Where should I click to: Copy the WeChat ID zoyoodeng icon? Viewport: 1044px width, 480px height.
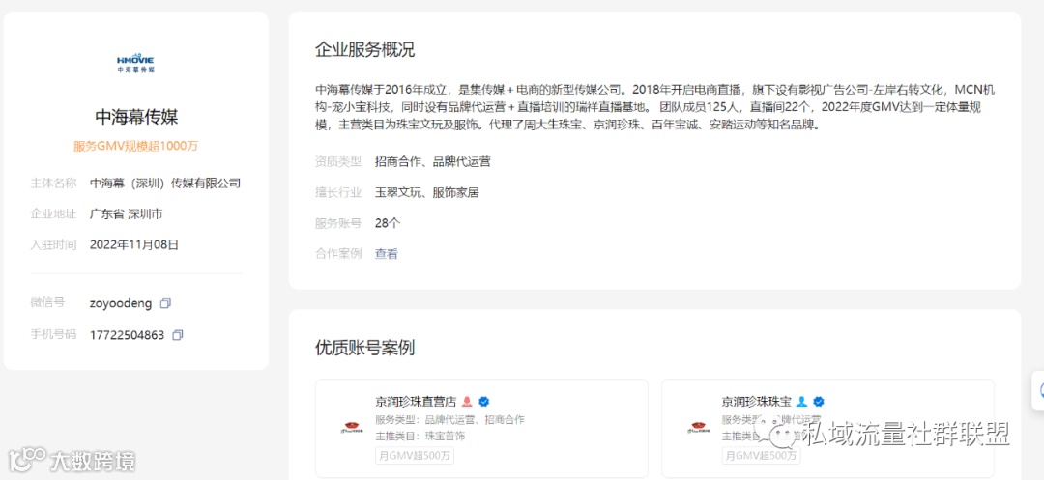pos(166,304)
